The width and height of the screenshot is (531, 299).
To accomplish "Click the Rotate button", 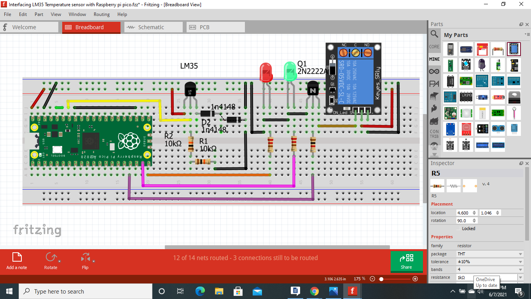I will click(x=52, y=261).
